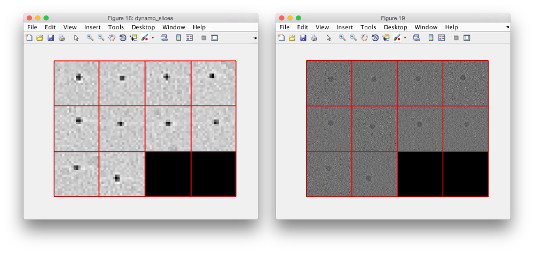Open brush color dropdown arrow in Figure 16
534x253 pixels.
[x=153, y=38]
